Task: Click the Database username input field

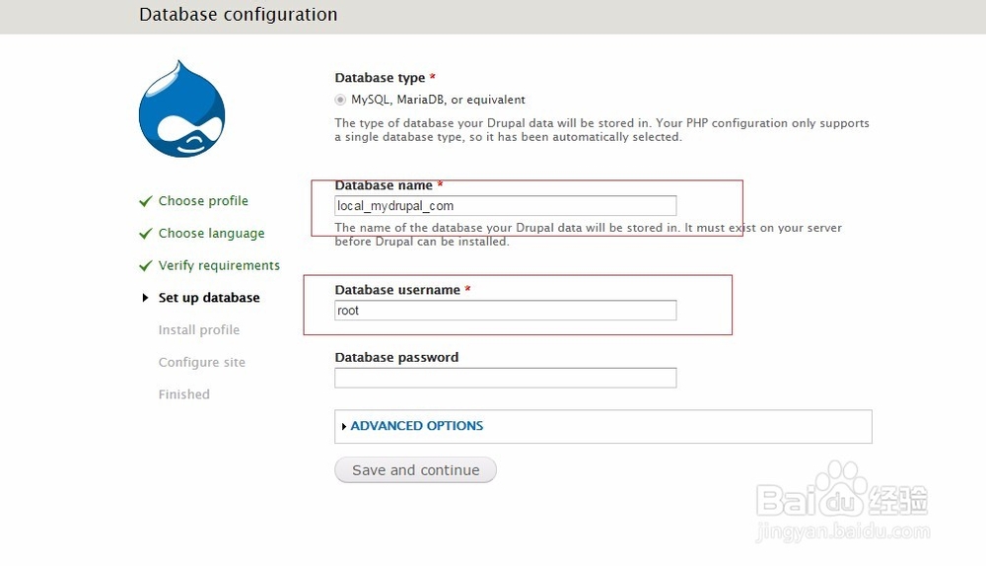Action: tap(505, 311)
